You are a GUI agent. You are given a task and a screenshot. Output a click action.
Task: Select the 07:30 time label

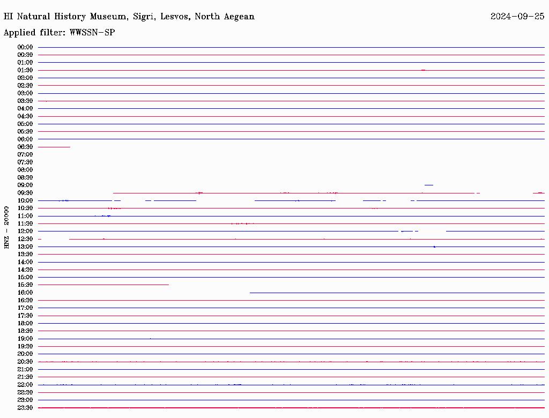pyautogui.click(x=25, y=162)
